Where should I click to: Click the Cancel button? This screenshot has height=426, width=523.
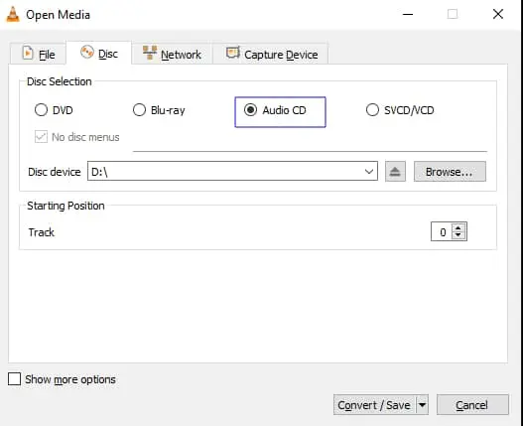472,405
